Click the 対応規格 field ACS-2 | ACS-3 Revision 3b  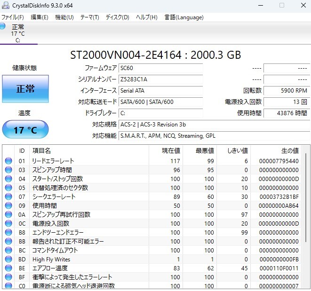(x=214, y=125)
